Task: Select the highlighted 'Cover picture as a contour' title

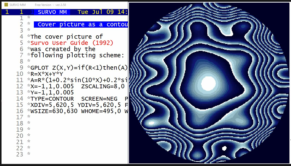Action: pos(81,25)
